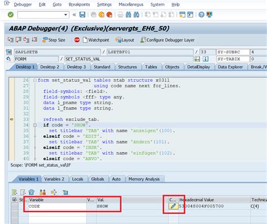
Task: Open the Settings menu
Action: [x=104, y=5]
